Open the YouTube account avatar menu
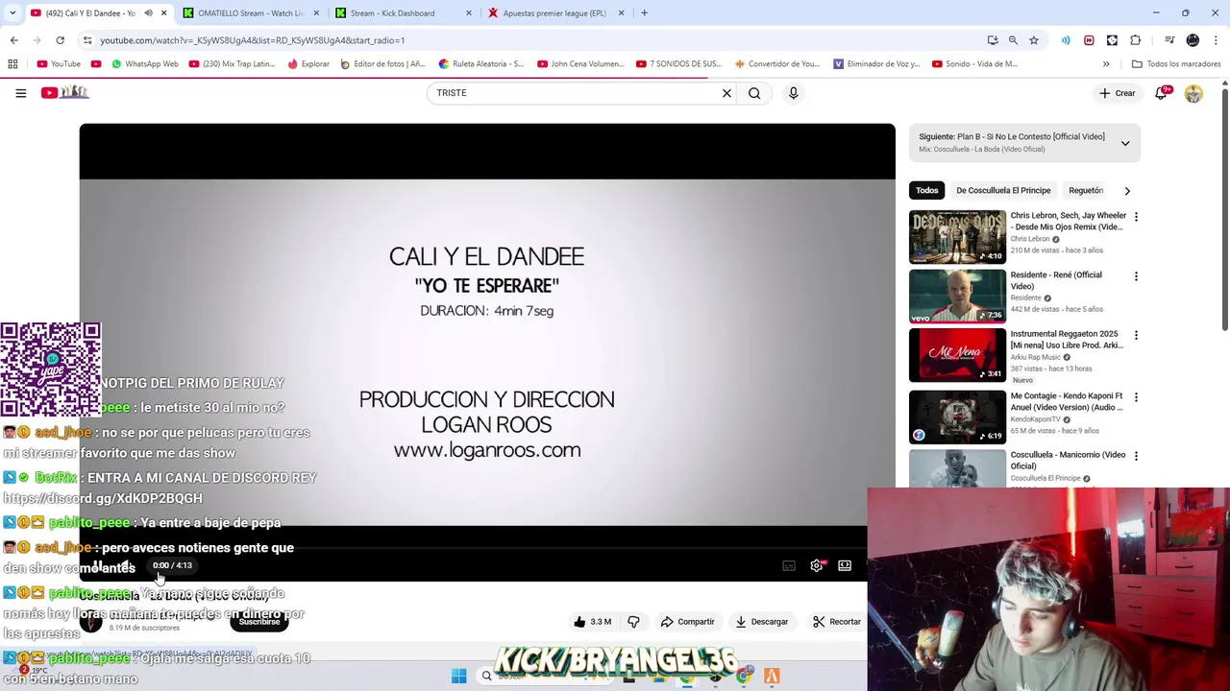1230x691 pixels. click(x=1193, y=93)
